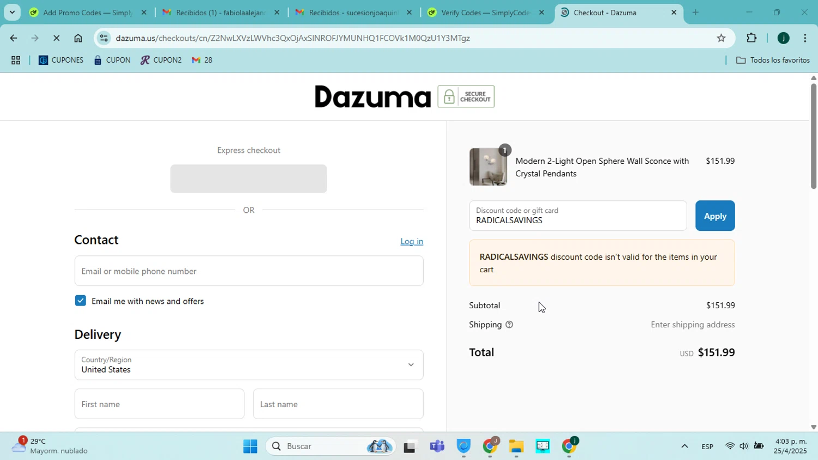Open the clock showing 4:03 p. m.
The width and height of the screenshot is (818, 460).
pyautogui.click(x=791, y=446)
